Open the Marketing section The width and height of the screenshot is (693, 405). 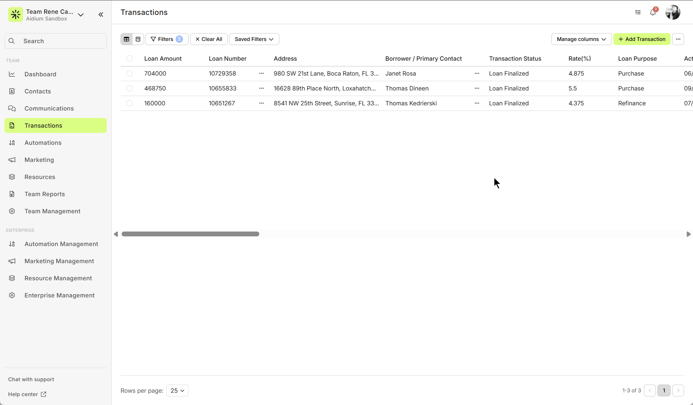39,160
